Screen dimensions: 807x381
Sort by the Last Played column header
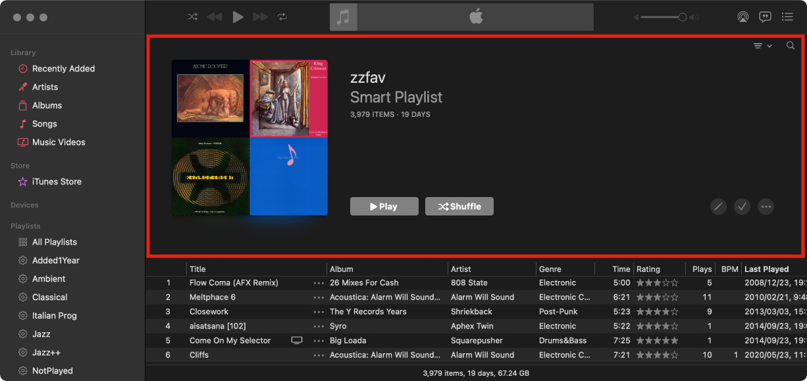pyautogui.click(x=774, y=269)
